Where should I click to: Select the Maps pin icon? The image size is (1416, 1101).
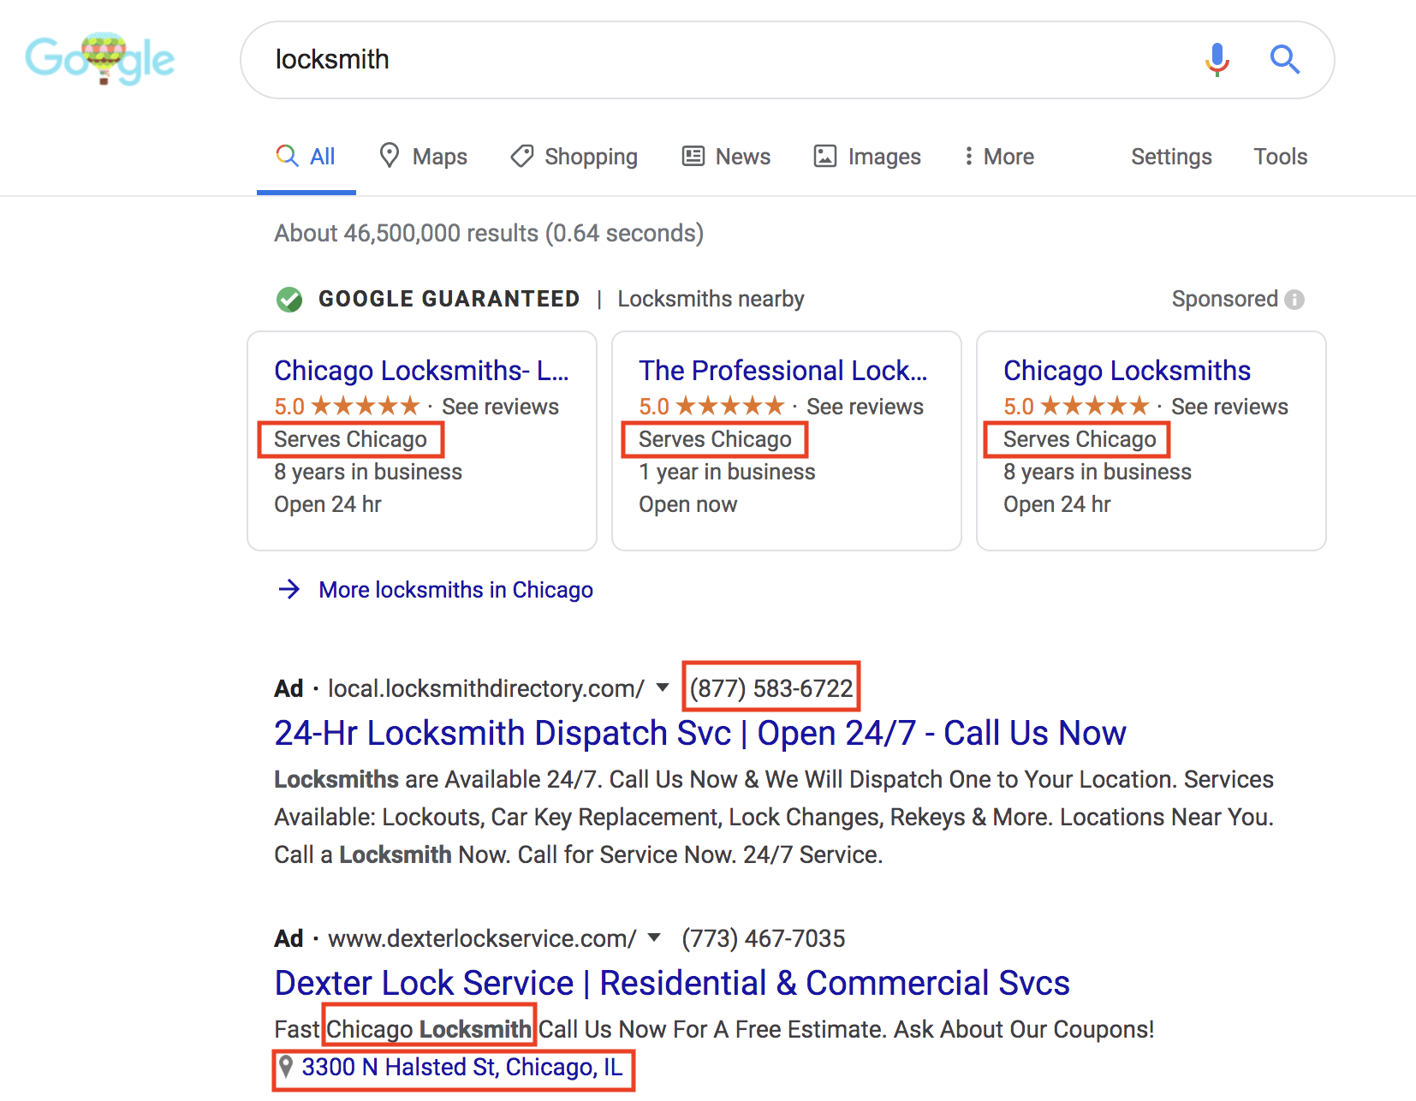(390, 156)
